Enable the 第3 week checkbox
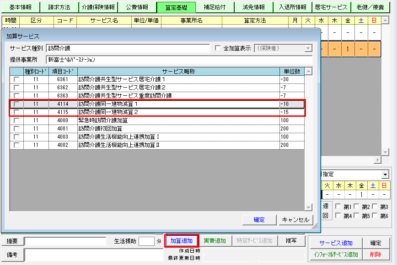The width and height of the screenshot is (397, 265). (x=375, y=207)
